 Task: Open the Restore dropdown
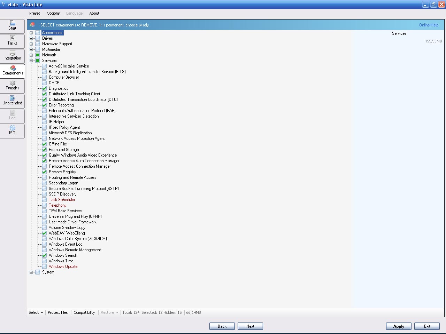coord(109,312)
